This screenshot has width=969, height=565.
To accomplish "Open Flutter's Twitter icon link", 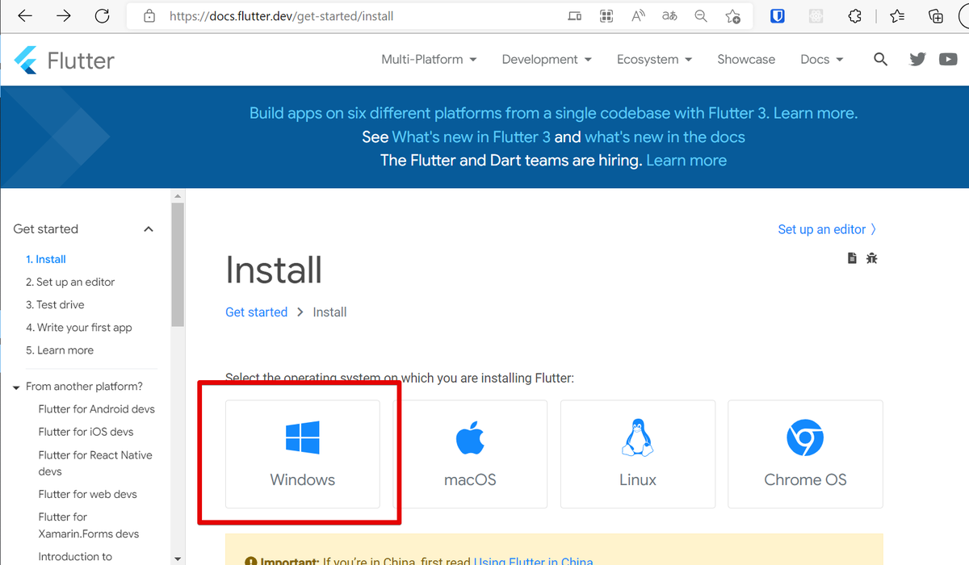I will (x=917, y=59).
